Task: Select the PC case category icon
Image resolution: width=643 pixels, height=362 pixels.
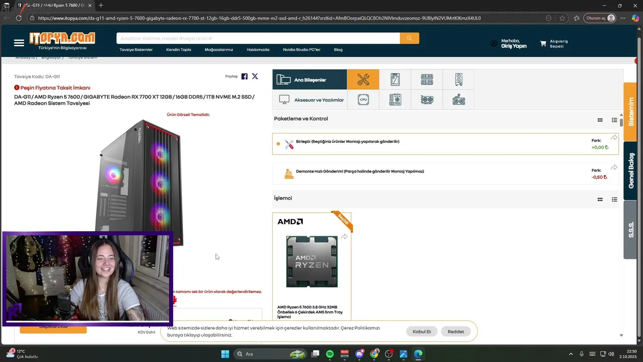Action: (459, 79)
